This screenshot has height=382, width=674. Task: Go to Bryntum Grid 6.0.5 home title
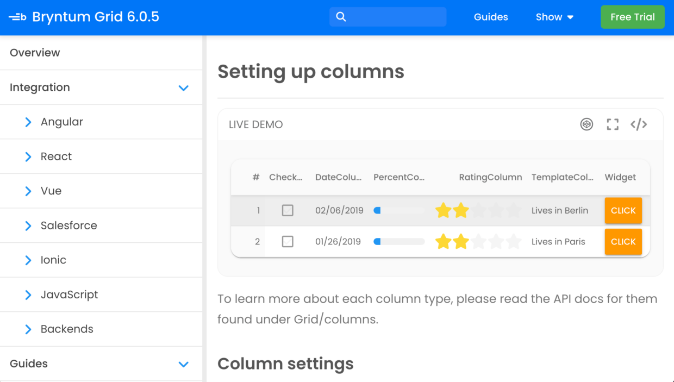(x=96, y=17)
